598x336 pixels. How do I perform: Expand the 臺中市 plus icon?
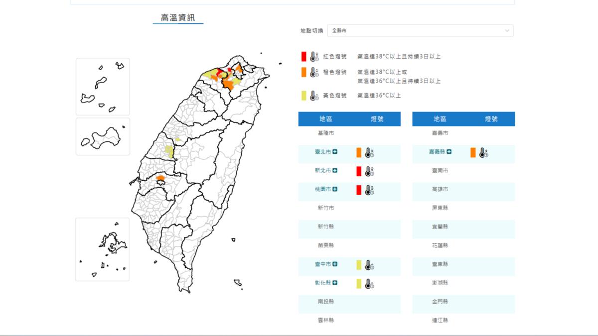click(x=335, y=264)
